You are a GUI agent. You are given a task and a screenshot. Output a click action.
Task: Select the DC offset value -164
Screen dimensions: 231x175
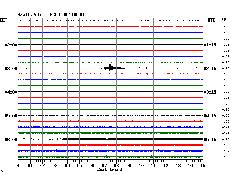[226, 133]
